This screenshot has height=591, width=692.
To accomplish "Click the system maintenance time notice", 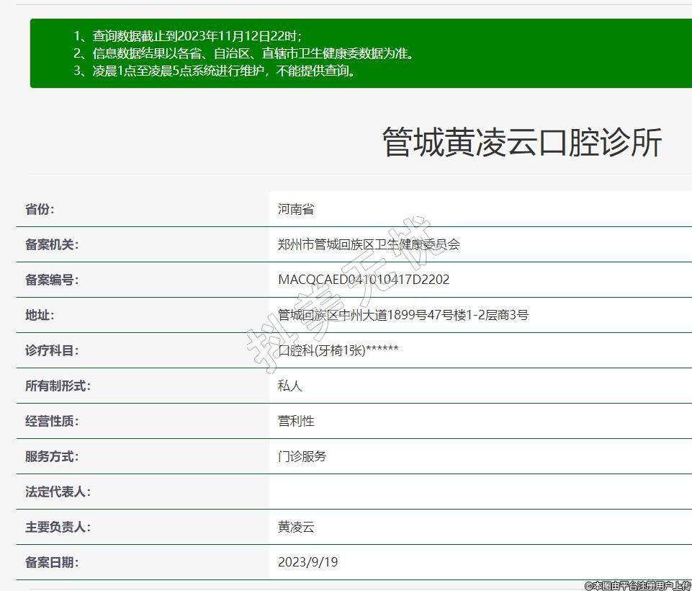I will 215,71.
